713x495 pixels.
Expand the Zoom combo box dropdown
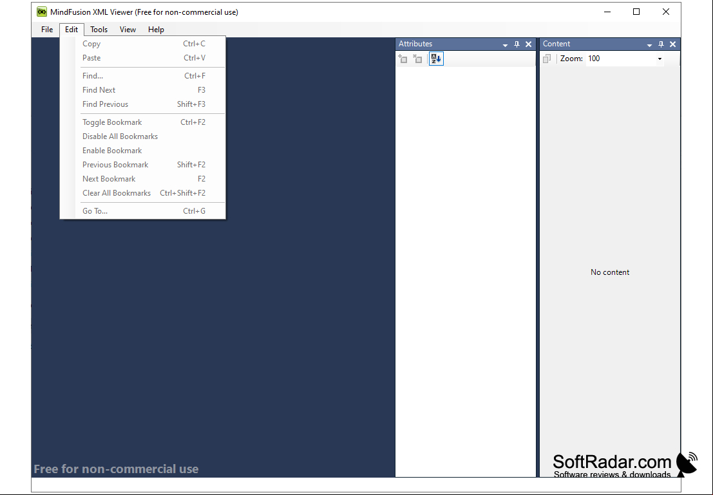point(660,59)
